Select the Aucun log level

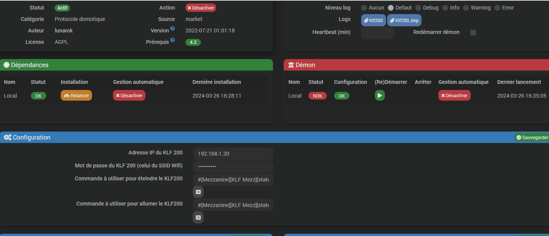pyautogui.click(x=364, y=8)
